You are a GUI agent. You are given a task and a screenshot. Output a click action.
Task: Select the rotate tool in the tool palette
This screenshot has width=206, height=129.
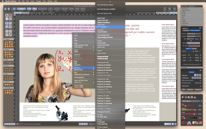[x=10, y=19]
